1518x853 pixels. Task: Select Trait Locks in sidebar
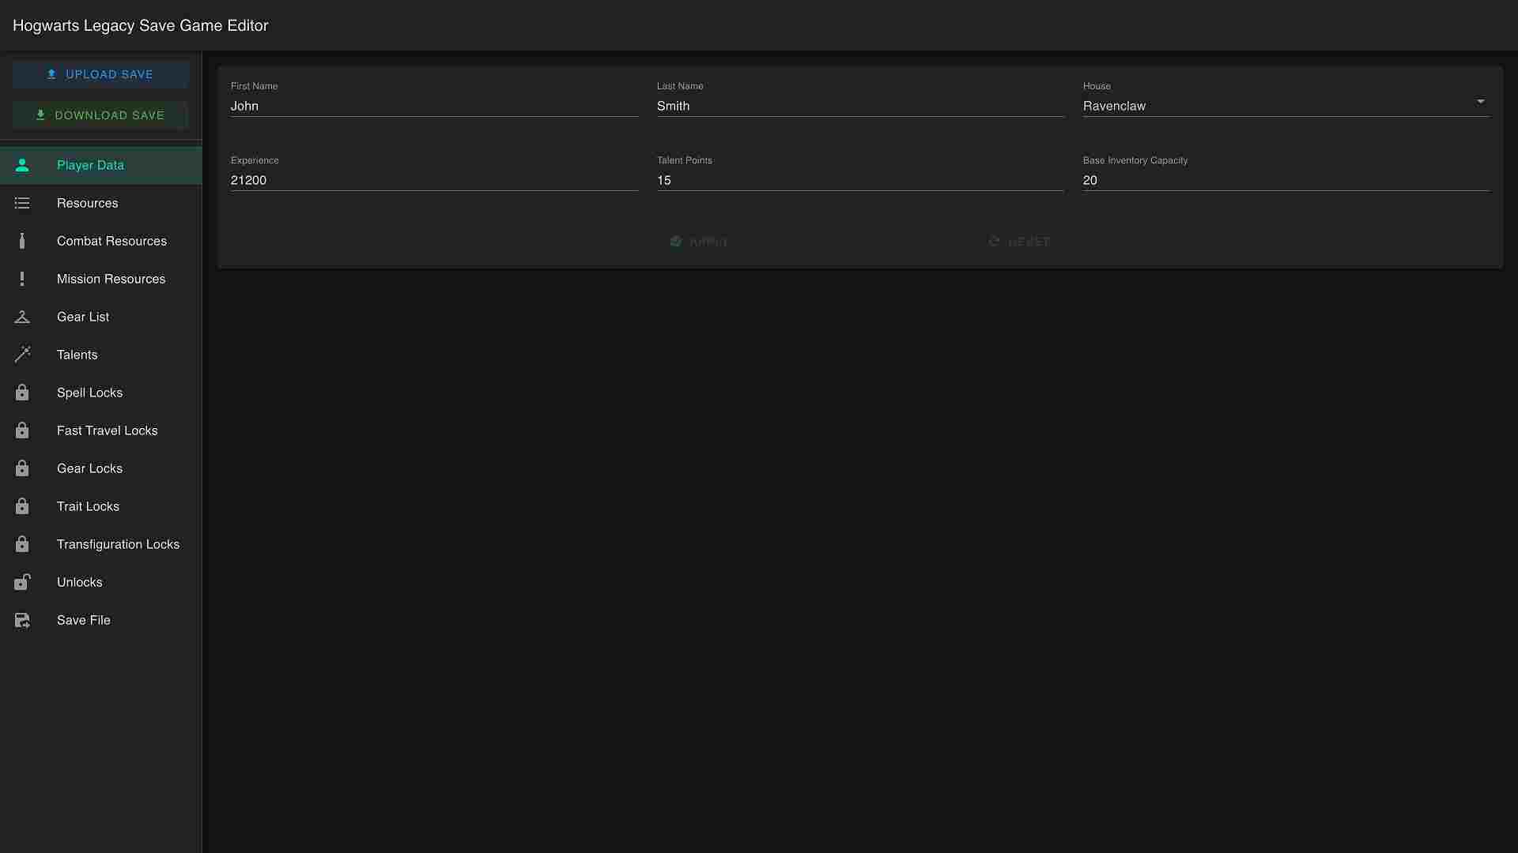(x=101, y=506)
